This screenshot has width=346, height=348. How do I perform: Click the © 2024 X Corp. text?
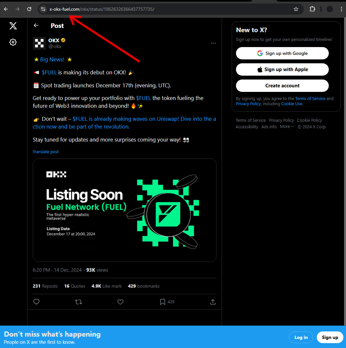click(x=312, y=127)
